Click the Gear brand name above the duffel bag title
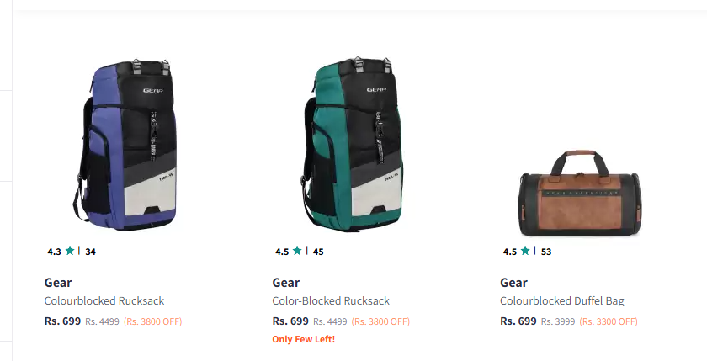The width and height of the screenshot is (707, 361). [513, 283]
